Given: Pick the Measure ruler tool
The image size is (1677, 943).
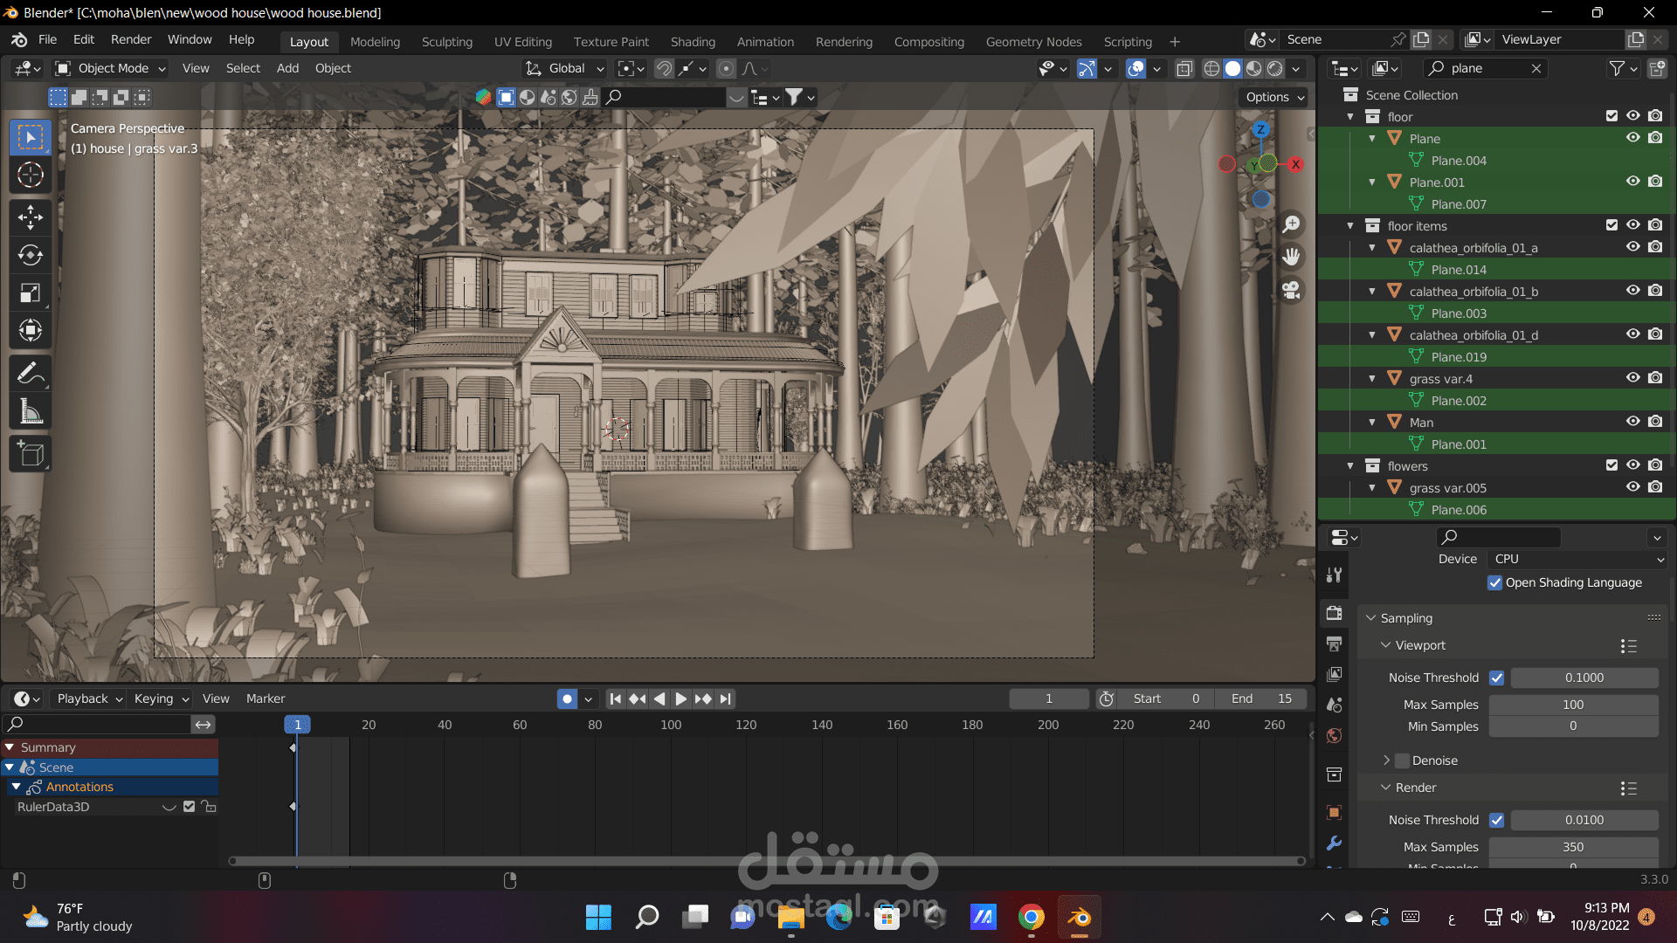Looking at the screenshot, I should click(x=31, y=411).
